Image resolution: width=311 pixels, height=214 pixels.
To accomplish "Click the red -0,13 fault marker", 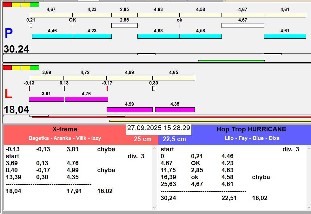I will pyautogui.click(x=29, y=88).
